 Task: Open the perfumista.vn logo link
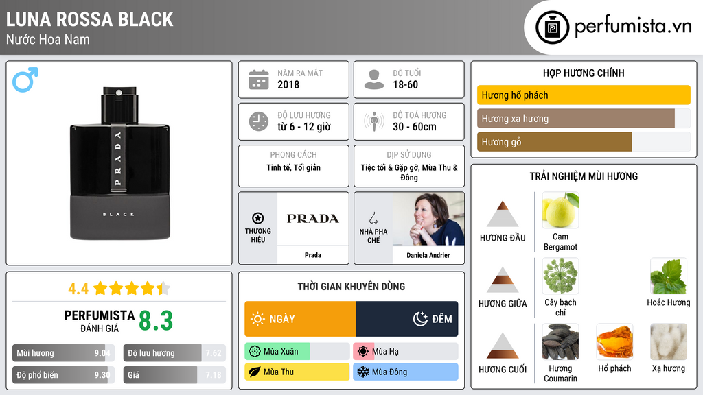point(614,27)
